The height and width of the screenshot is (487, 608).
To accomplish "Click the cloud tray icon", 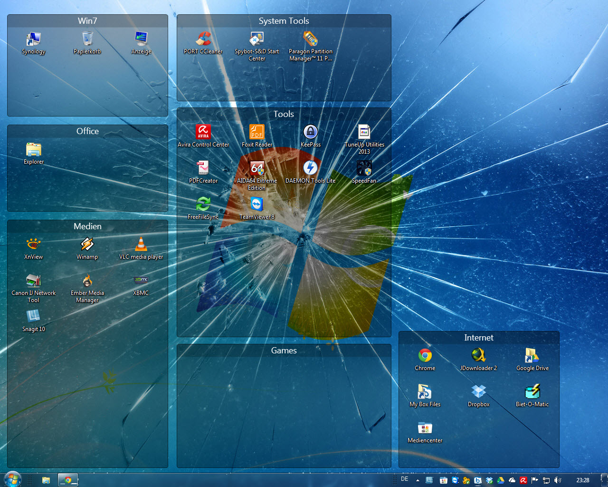I will point(512,480).
